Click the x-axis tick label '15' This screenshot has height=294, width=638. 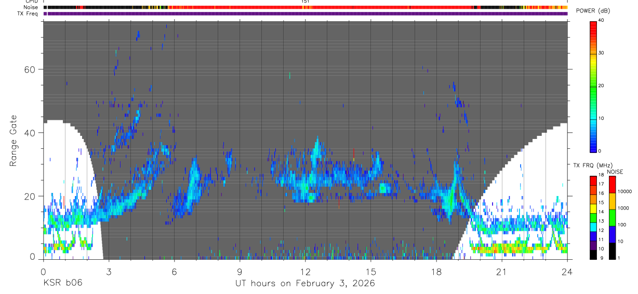tap(371, 272)
